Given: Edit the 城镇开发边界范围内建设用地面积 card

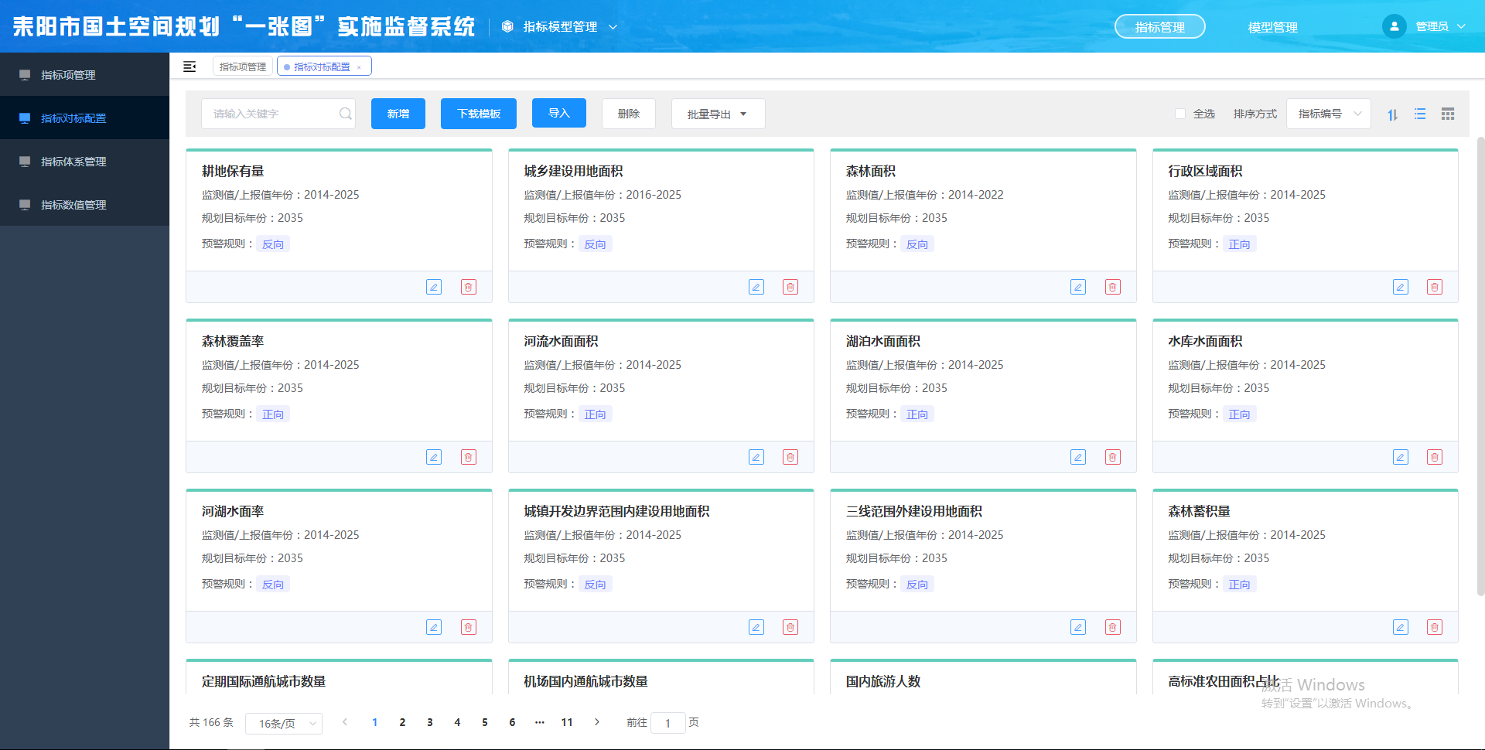Looking at the screenshot, I should [756, 627].
